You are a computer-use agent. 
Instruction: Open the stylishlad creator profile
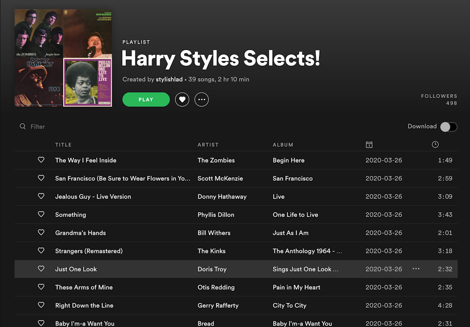(169, 80)
